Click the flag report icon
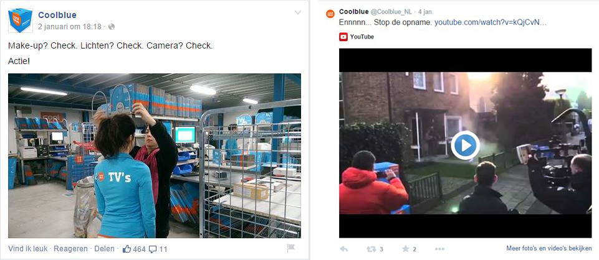599x260 pixels. 290,249
